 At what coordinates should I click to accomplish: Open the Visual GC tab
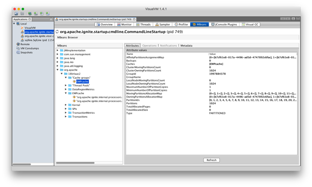250,25
